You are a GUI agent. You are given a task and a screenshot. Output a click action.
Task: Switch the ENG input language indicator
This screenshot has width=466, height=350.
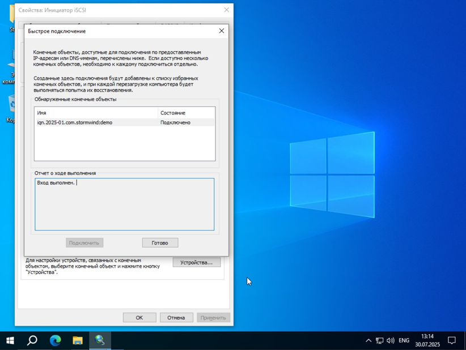coord(404,340)
